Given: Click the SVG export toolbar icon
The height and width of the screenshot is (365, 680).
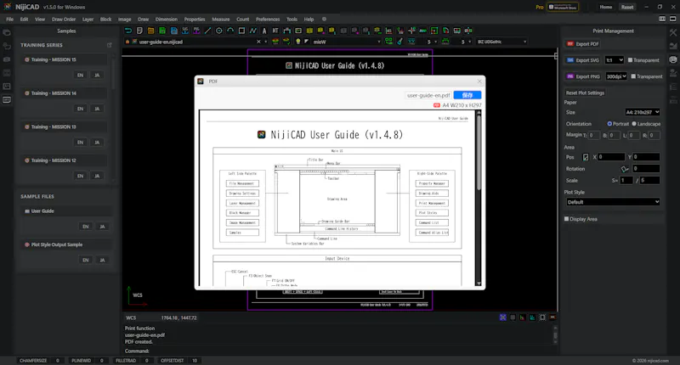Looking at the screenshot, I should pyautogui.click(x=185, y=31).
